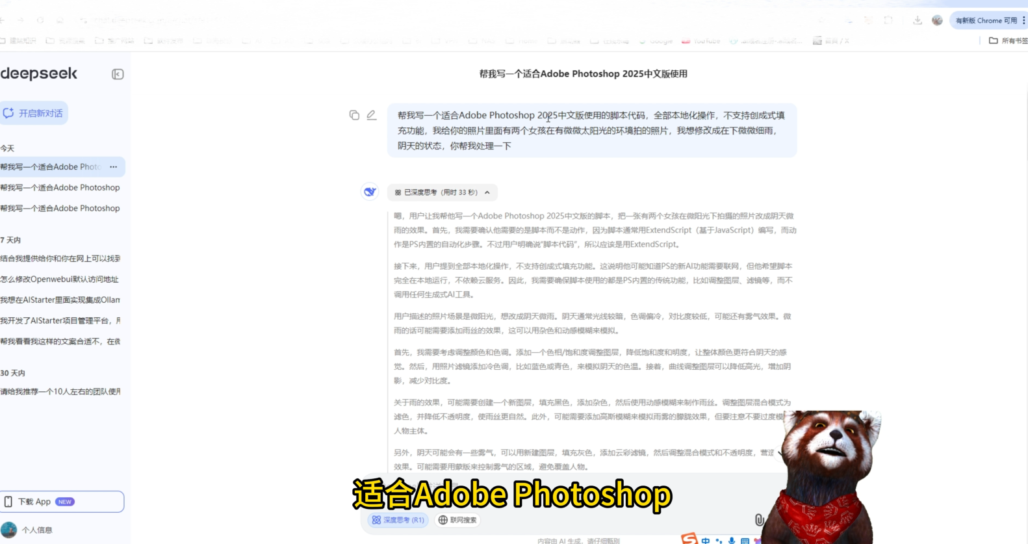Click the 内容由 AI 生成 disclaimer text
Image resolution: width=1028 pixels, height=544 pixels.
coord(578,540)
